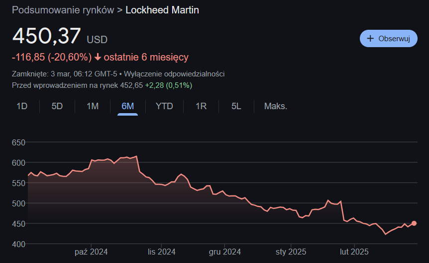Switch chart to YTD range
Screen dimensions: 429x263
[164, 106]
